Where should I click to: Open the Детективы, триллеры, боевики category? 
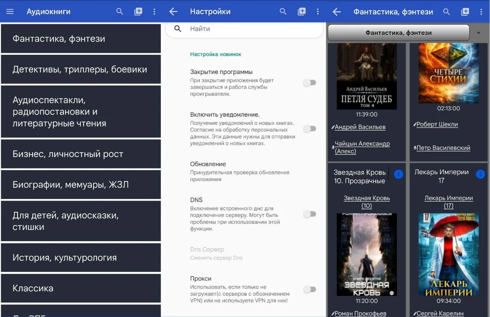pos(81,69)
